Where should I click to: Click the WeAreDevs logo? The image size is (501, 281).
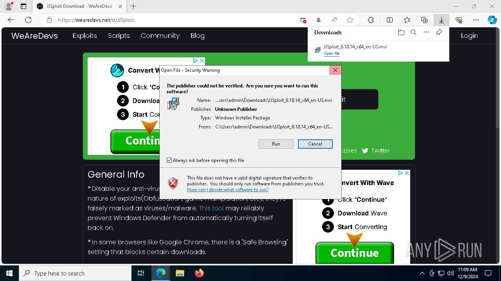(34, 36)
